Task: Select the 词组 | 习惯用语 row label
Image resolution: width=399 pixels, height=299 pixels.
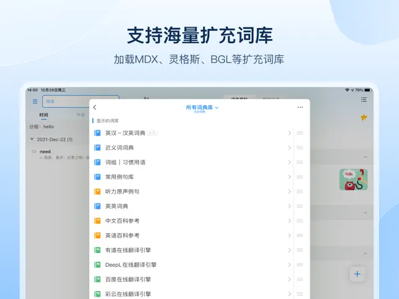Action: [125, 163]
